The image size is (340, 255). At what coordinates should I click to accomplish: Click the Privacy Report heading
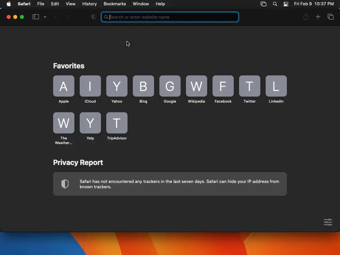pos(78,163)
